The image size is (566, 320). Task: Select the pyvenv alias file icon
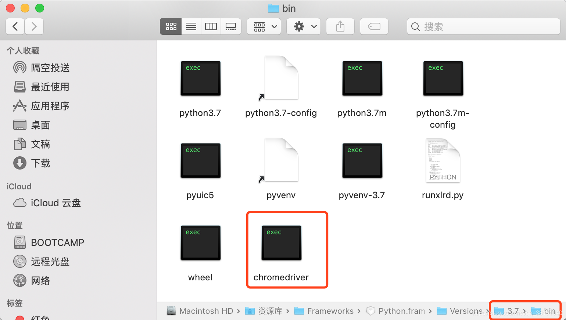click(282, 160)
